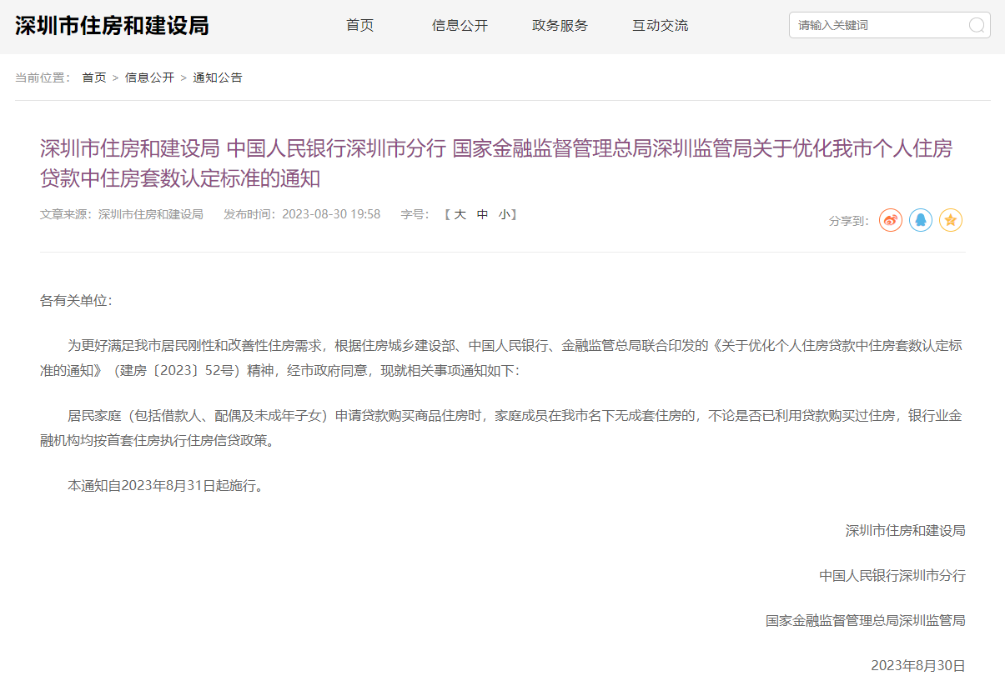The height and width of the screenshot is (691, 1005).
Task: Click the 信息公开 breadcrumb link
Action: (149, 78)
